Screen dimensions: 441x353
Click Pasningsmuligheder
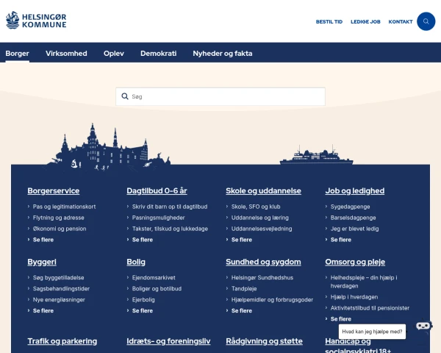point(158,218)
